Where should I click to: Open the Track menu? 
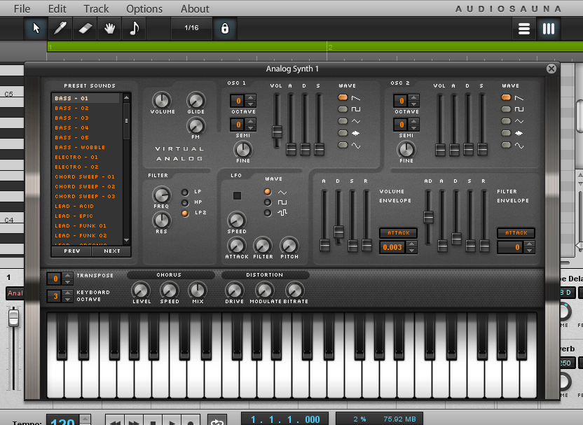coord(96,8)
